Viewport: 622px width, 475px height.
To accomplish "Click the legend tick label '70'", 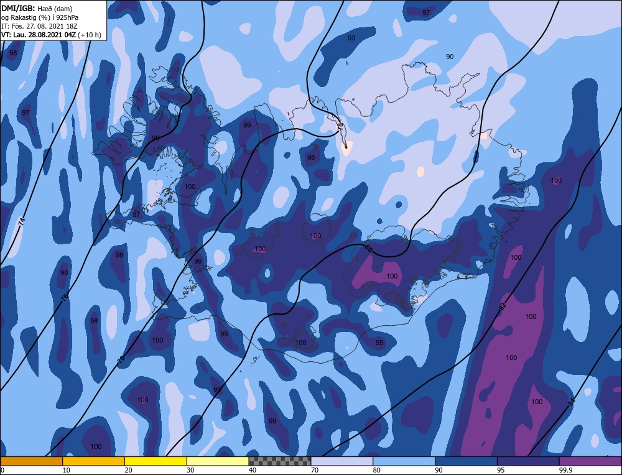I will (x=315, y=470).
